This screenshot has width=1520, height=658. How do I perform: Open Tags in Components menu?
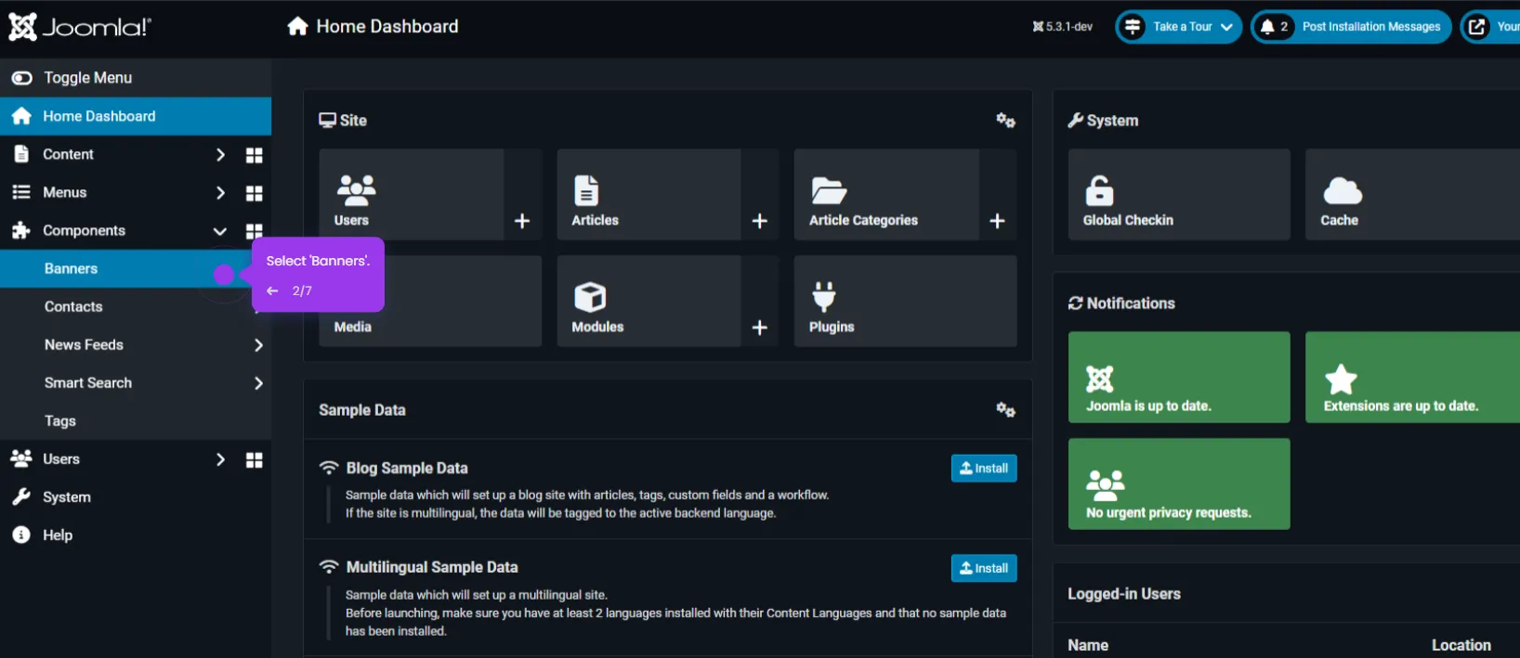click(x=60, y=421)
